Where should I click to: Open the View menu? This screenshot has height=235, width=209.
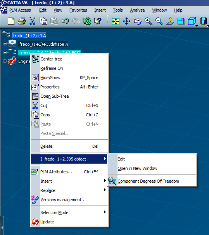coord(58,10)
